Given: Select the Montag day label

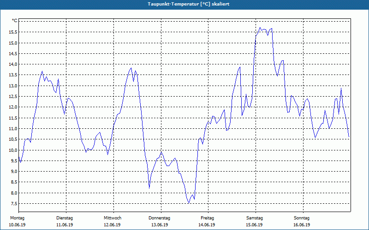Looking at the screenshot, I should coord(17,218).
